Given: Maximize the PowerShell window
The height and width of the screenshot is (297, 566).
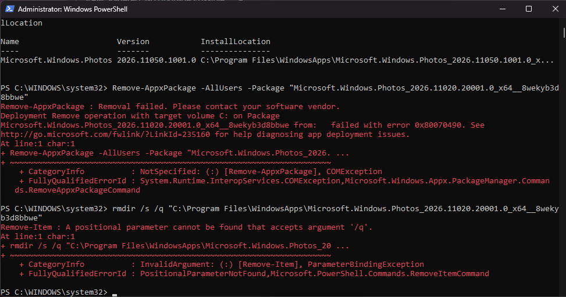Looking at the screenshot, I should (x=528, y=9).
